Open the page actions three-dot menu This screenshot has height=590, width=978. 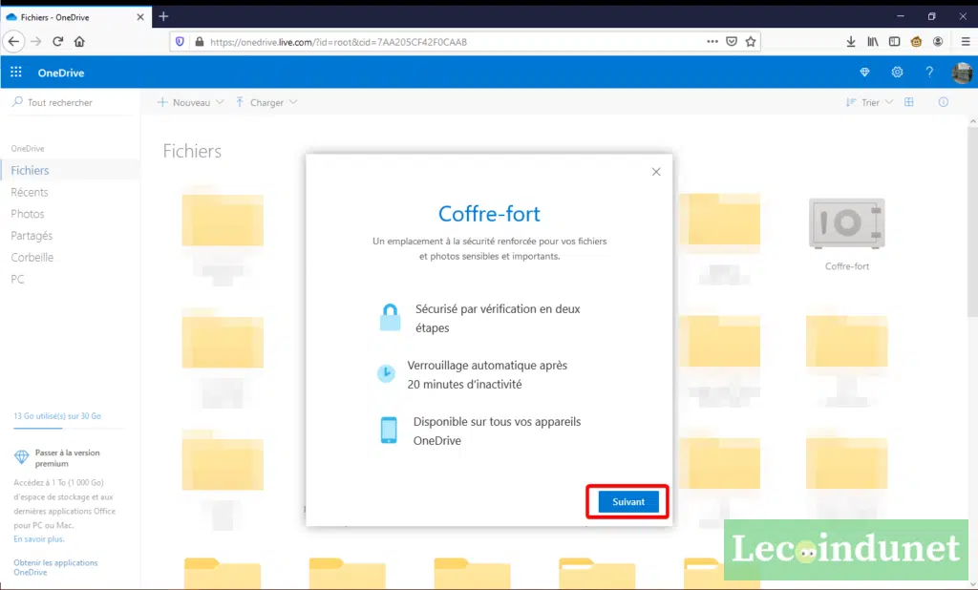pos(712,42)
